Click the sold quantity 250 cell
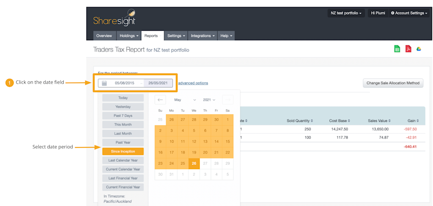This screenshot has height=206, width=433. tap(307, 129)
